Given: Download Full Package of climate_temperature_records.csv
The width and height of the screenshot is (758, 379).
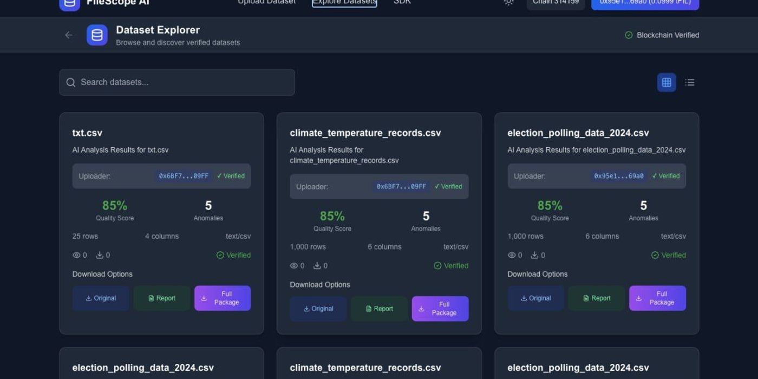Looking at the screenshot, I should pos(440,309).
